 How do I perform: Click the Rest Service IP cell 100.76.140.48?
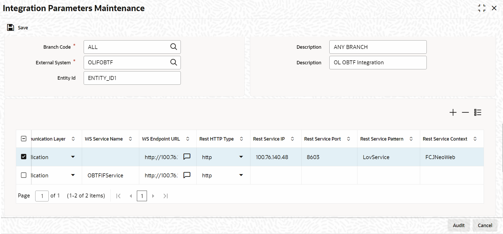pos(276,157)
